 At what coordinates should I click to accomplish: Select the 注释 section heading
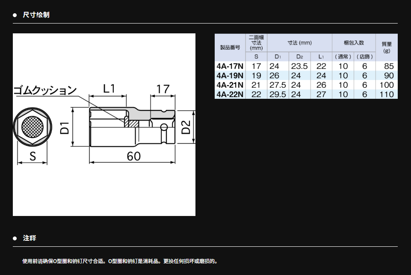[x=30, y=238]
